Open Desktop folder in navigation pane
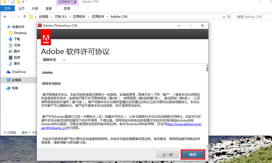Viewport: 272px width, 163px height. click(20, 33)
